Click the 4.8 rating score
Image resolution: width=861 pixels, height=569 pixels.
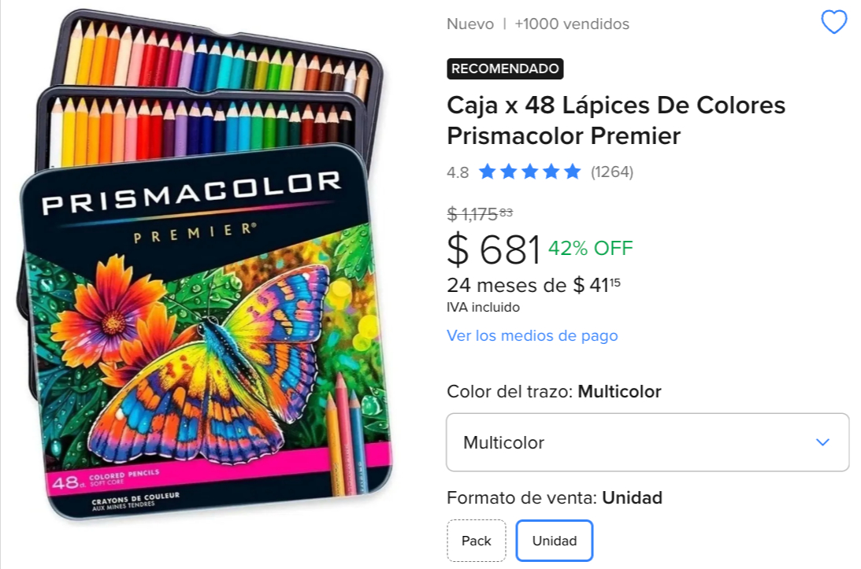tap(458, 172)
